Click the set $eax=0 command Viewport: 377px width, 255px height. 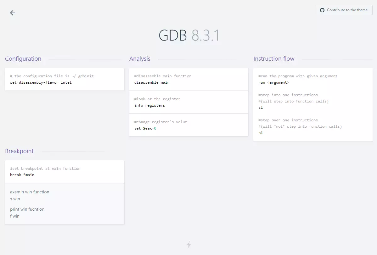coord(145,128)
